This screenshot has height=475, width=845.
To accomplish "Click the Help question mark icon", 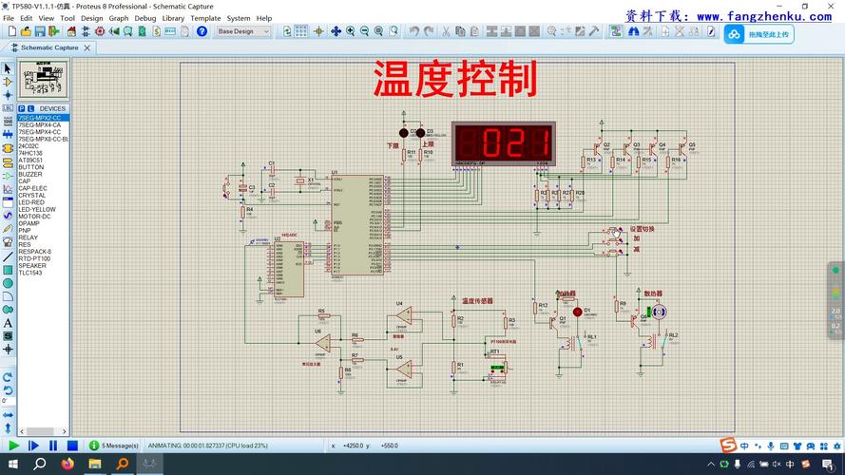I will pos(202,31).
